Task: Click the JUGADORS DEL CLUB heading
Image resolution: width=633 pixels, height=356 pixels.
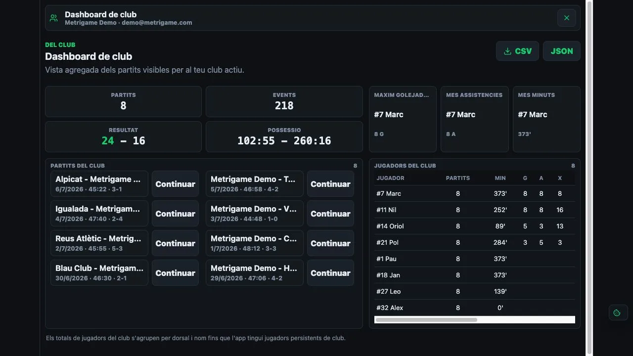Action: (x=405, y=166)
